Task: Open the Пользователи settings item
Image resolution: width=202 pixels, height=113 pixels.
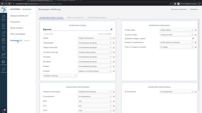Action: point(15,22)
